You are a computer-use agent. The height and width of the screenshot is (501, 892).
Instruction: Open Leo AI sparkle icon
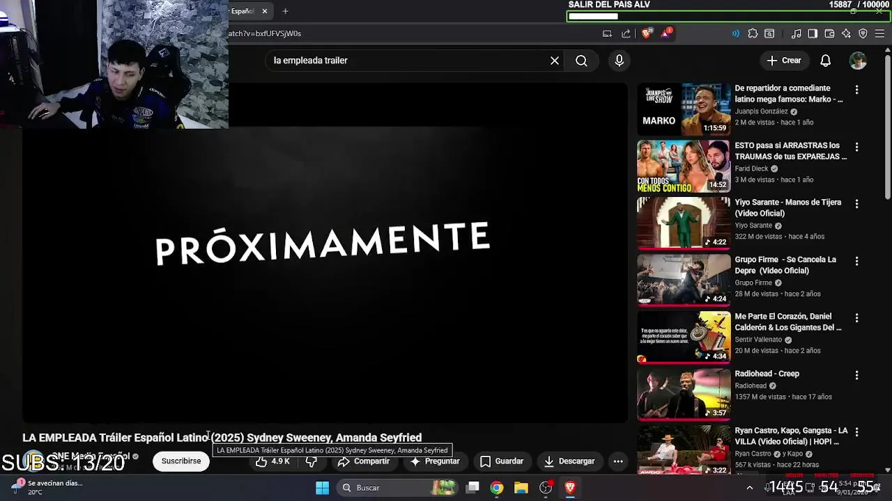846,33
